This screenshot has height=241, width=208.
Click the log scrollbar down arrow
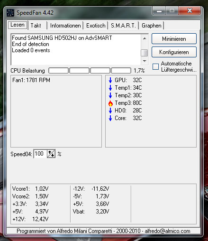145,61
